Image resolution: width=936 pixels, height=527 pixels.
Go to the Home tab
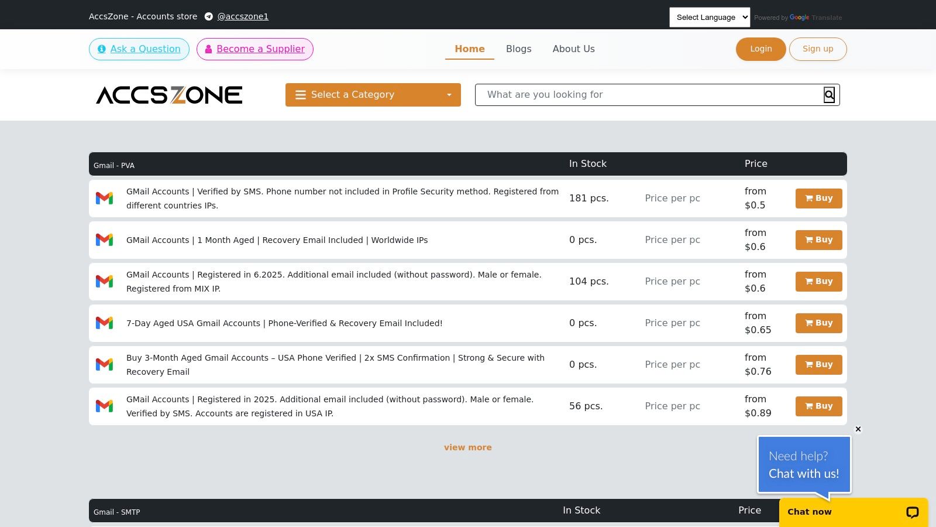470,49
